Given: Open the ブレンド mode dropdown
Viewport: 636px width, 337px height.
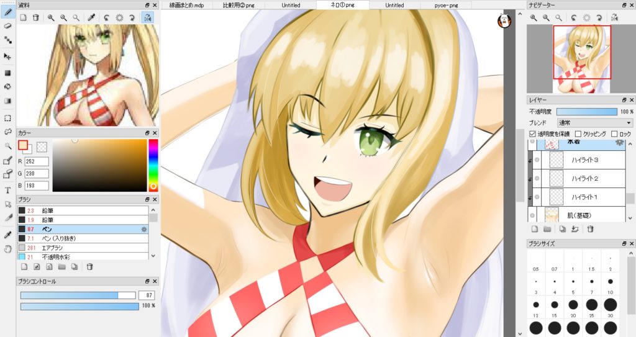Looking at the screenshot, I should 594,123.
